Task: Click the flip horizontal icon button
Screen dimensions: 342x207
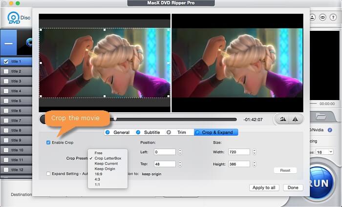Action: [296, 119]
